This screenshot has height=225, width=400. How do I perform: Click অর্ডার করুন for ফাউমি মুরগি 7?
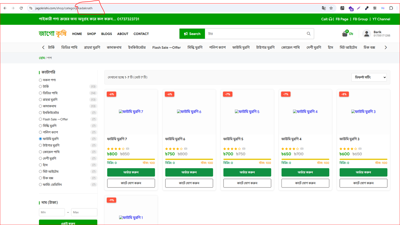tap(131, 172)
